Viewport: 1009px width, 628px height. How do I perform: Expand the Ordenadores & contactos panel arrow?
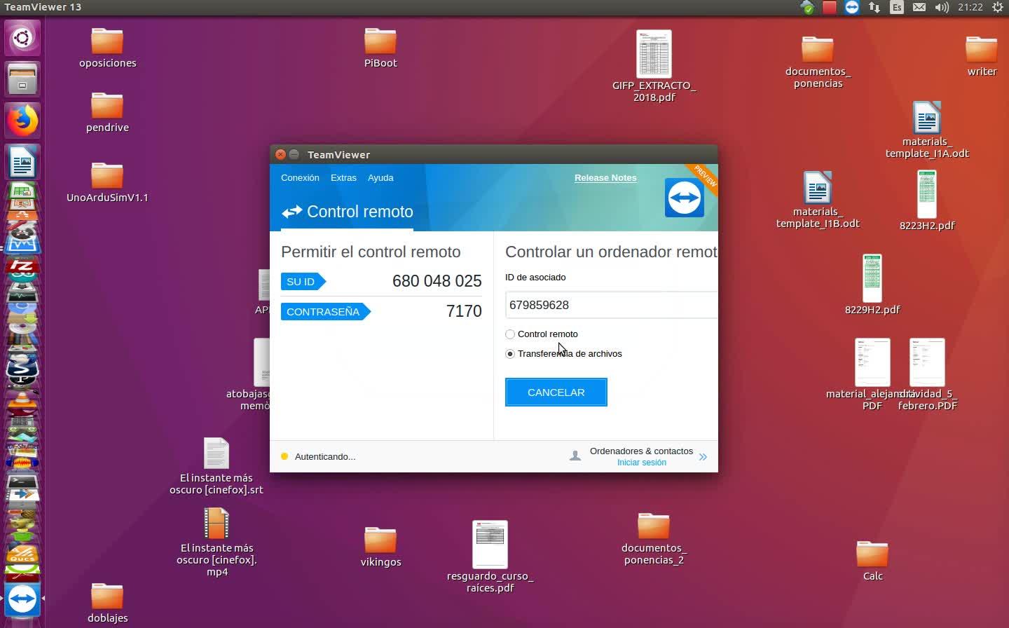pyautogui.click(x=703, y=457)
